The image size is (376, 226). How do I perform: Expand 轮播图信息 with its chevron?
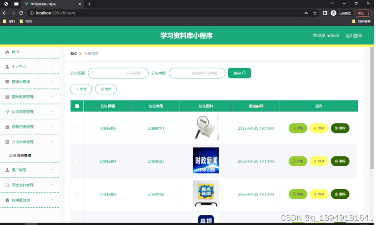point(52,200)
